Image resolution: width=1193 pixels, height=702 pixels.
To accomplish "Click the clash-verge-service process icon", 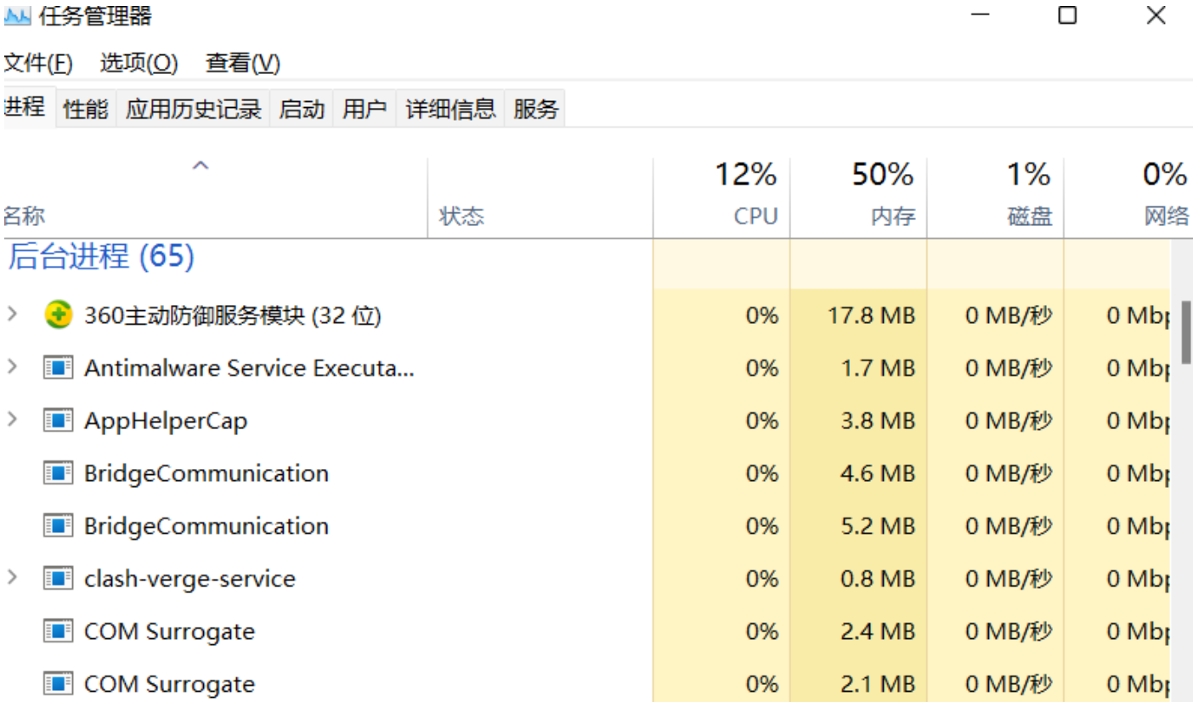I will [59, 579].
